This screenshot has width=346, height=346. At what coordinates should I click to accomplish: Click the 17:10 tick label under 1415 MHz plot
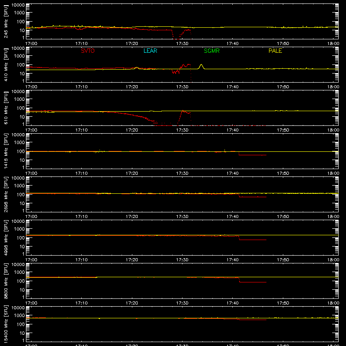tap(81, 173)
